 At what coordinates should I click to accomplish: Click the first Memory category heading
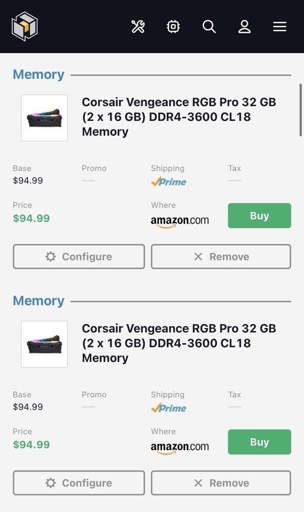coord(38,74)
